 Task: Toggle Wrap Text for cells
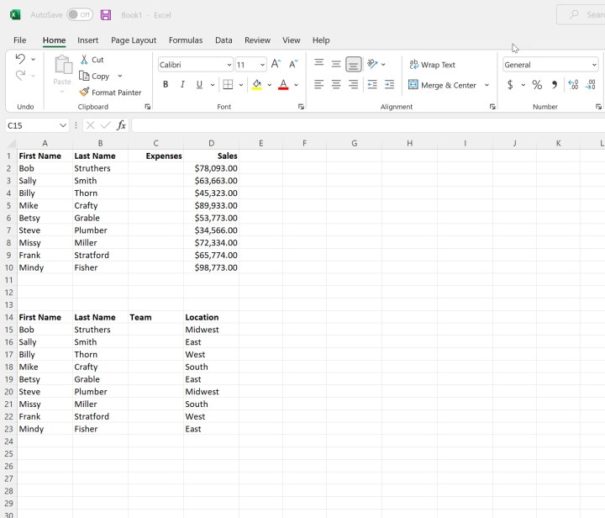432,65
